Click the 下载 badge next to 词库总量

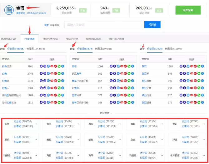pyautogui.click(x=82, y=10)
